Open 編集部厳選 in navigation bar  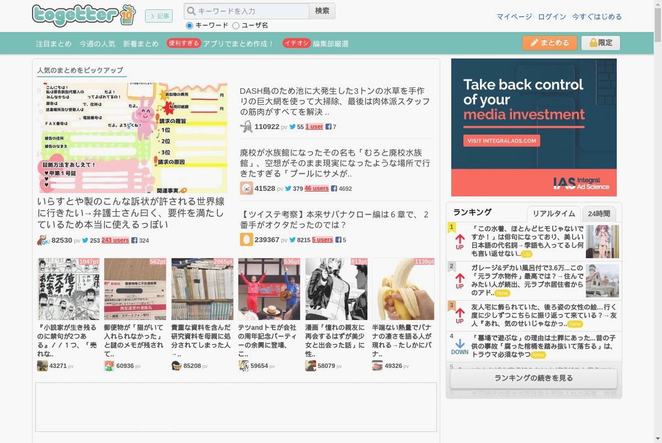pos(330,44)
